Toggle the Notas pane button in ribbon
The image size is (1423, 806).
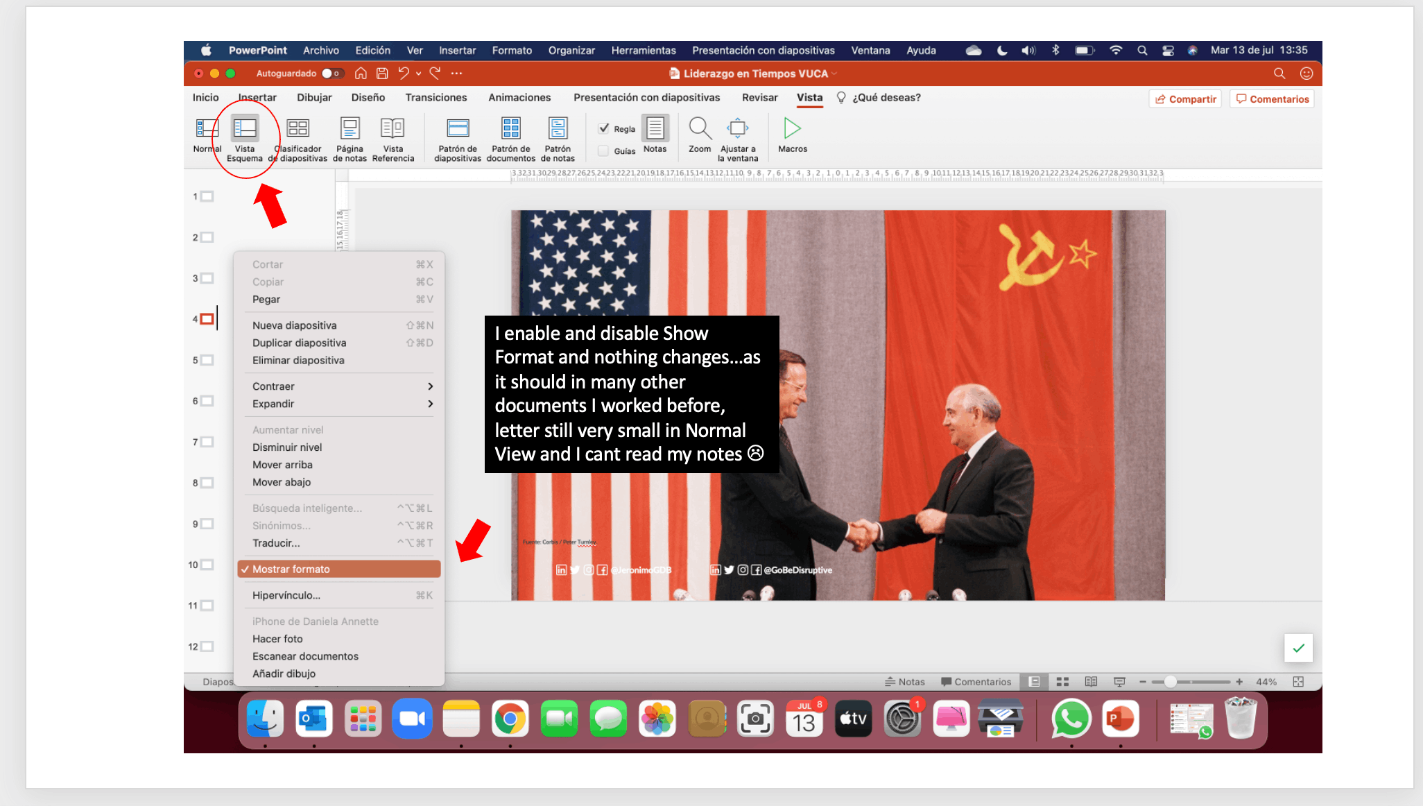(655, 135)
